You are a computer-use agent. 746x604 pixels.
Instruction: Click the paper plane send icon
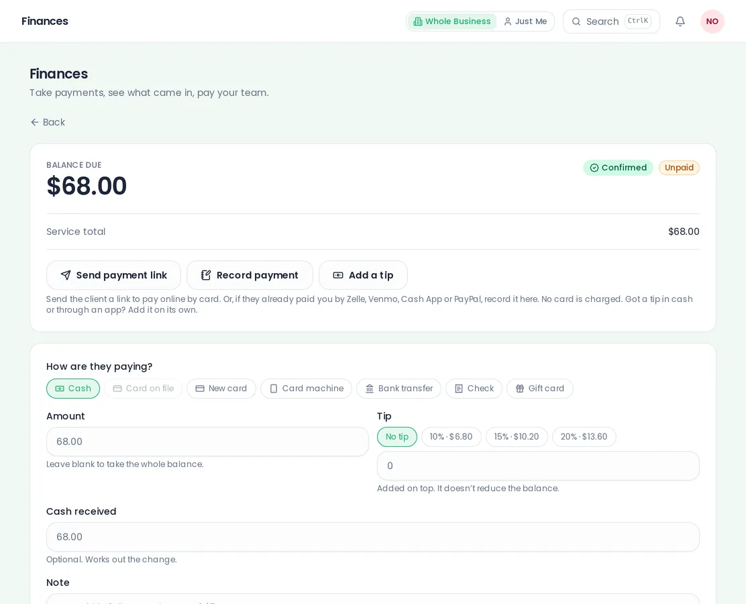click(66, 275)
